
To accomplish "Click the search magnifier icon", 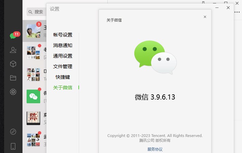I will tap(30, 12).
